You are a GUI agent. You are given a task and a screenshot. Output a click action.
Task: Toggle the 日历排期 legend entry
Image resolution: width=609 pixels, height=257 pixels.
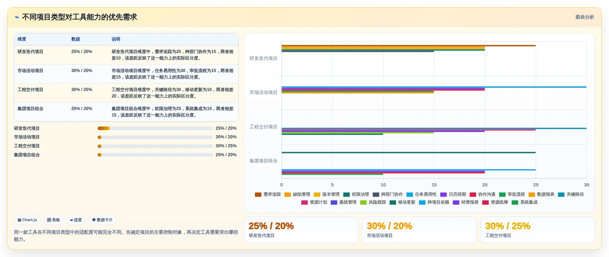(x=453, y=194)
